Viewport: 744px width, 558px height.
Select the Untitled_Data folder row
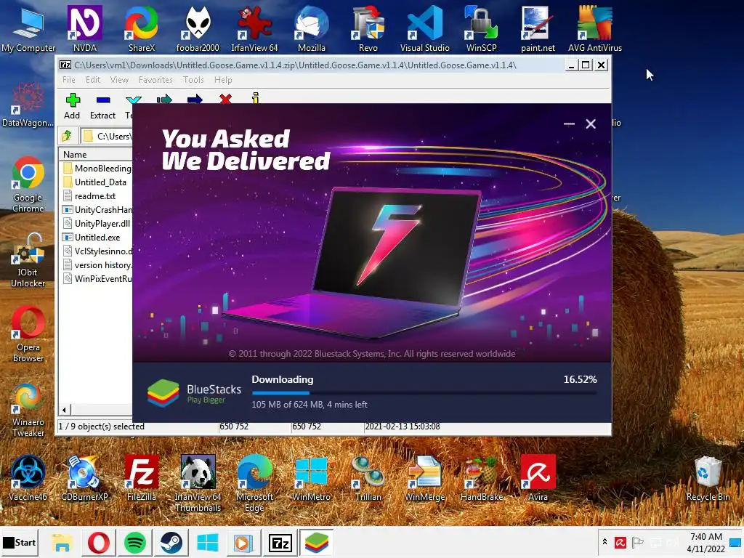point(97,182)
